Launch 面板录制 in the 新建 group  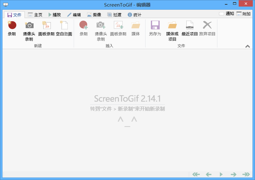[x=46, y=28]
